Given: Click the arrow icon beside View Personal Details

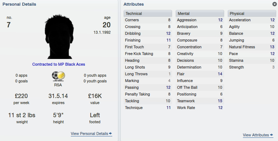Looking at the screenshot, I should coord(110,133).
